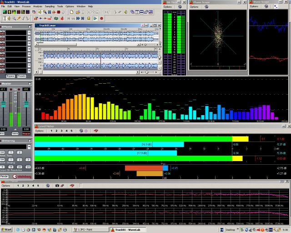Screen dimensions: 291x233
Task: Click the round settings icon in the Bit Meter
Action: point(180,7)
